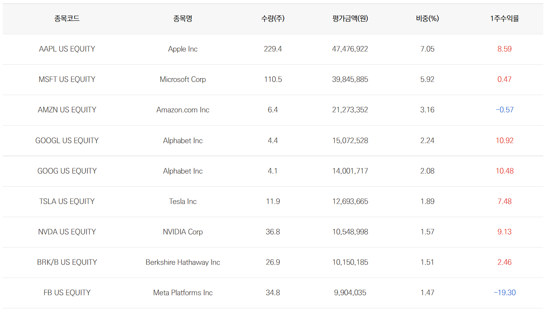Image resolution: width=546 pixels, height=313 pixels.
Task: Click the 비중(%) column header
Action: coord(427,18)
